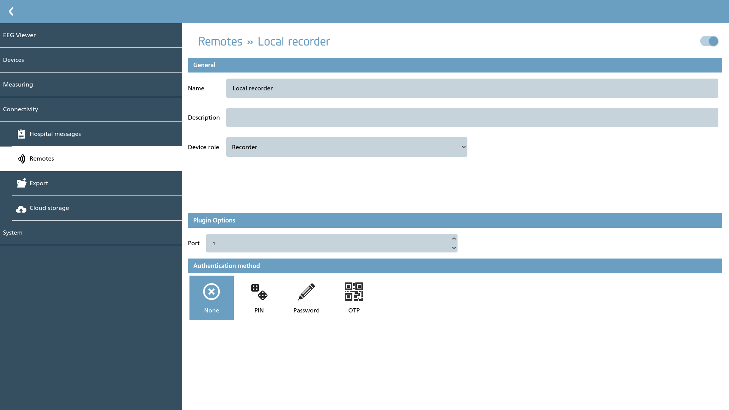729x410 pixels.
Task: Open the EEG Viewer menu item
Action: (91, 35)
